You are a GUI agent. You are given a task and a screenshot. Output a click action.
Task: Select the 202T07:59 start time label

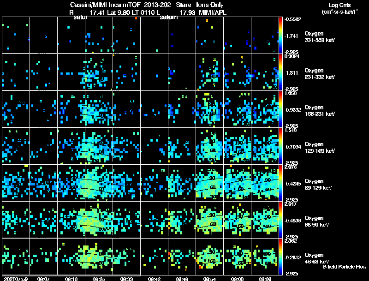click(x=16, y=279)
